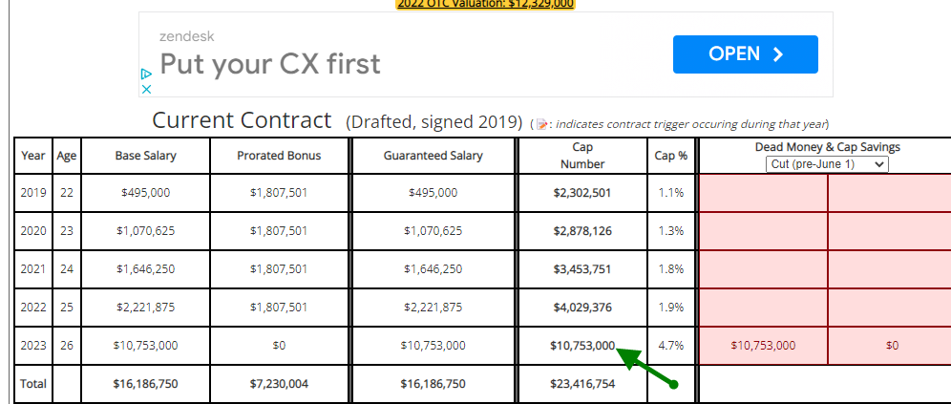Click the Current Contract heading
The image size is (951, 404).
pos(242,120)
